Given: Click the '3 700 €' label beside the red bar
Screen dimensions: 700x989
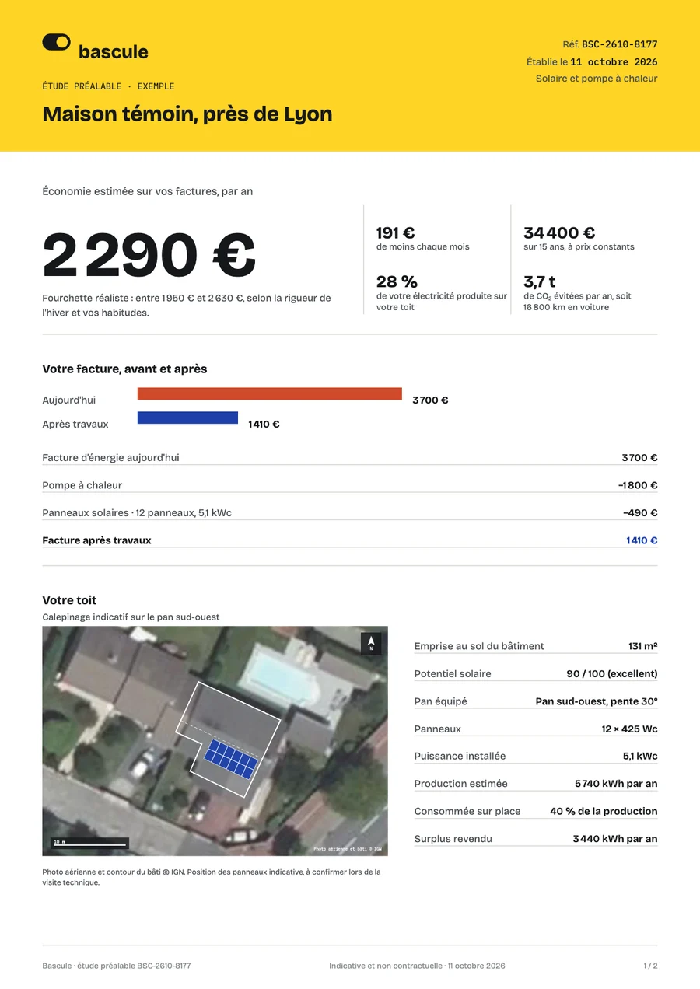Looking at the screenshot, I should [x=430, y=400].
